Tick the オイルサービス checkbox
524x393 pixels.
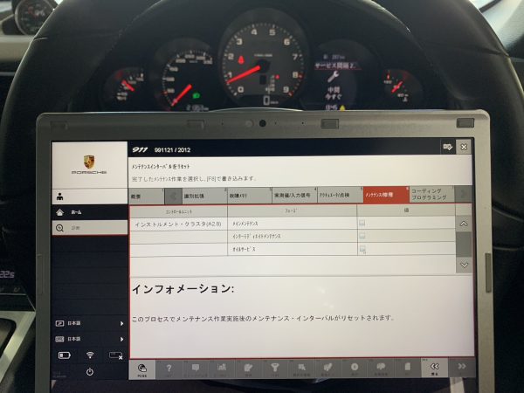[362, 249]
